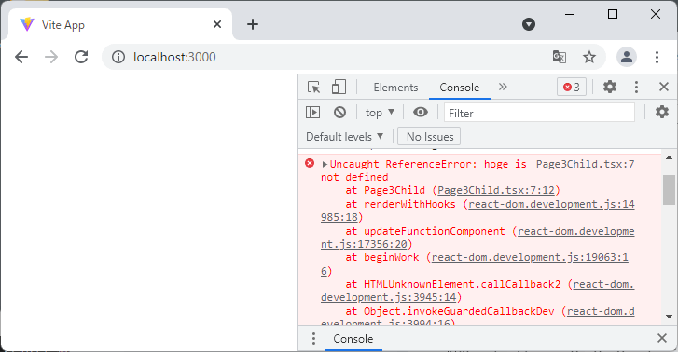Maximize the browser window

(613, 14)
